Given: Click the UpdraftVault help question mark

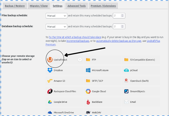Looking at the screenshot, I should click(80, 60).
